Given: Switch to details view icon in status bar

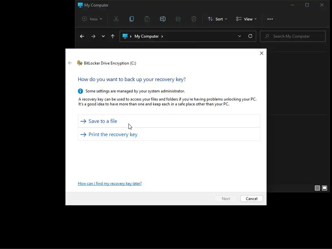Looking at the screenshot, I should pyautogui.click(x=317, y=188).
